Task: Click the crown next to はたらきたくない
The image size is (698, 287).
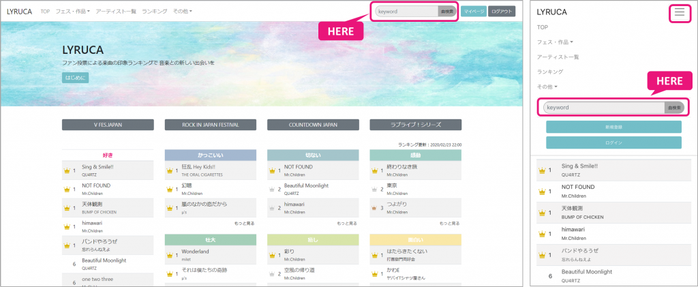Action: [x=374, y=255]
